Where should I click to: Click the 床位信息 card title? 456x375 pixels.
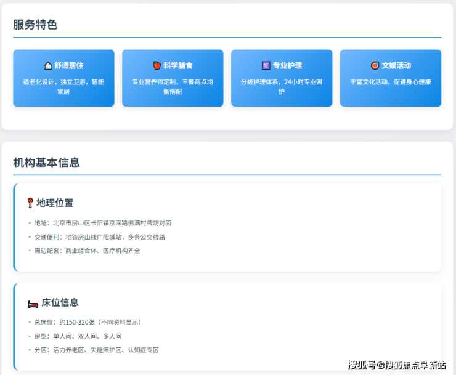60,303
